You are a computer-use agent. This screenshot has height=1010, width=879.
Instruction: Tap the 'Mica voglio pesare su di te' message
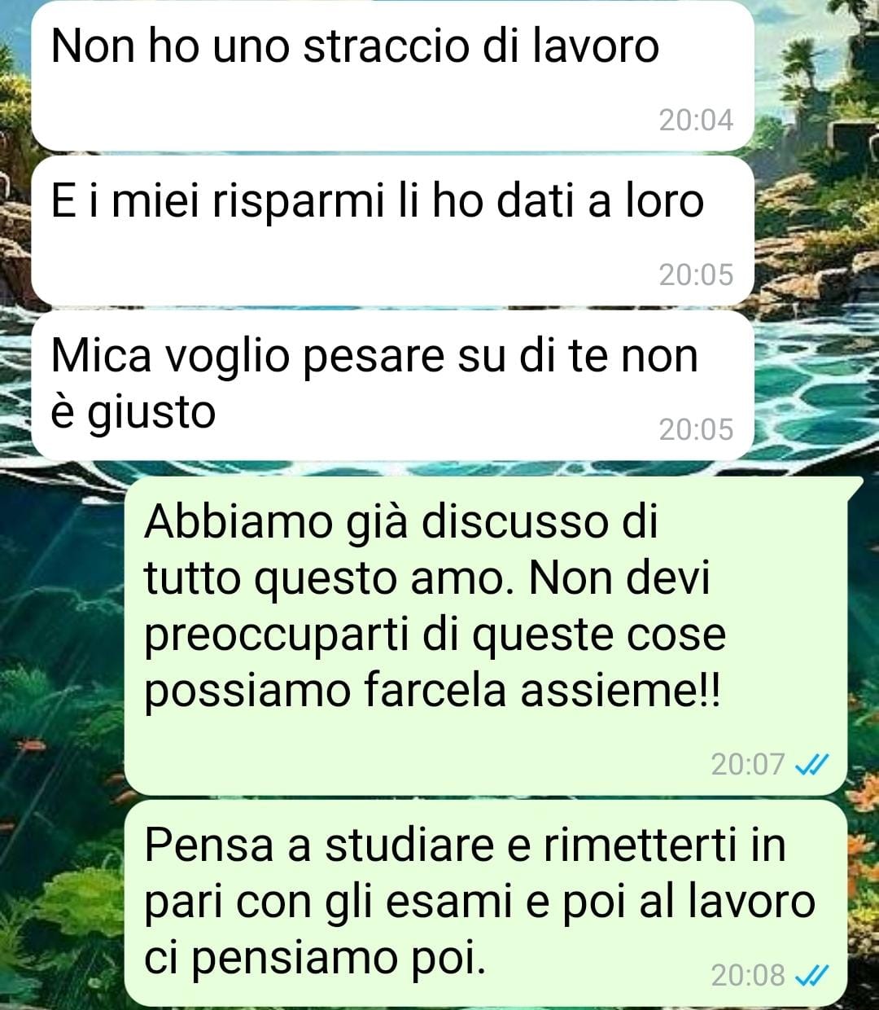(x=392, y=385)
